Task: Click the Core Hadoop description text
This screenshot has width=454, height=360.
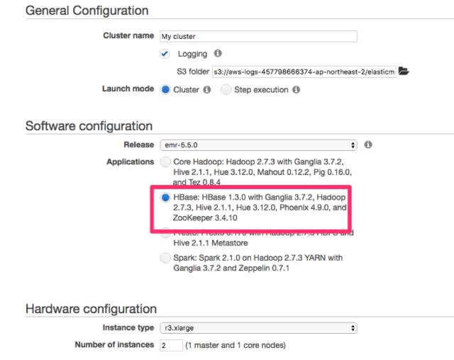Action: (262, 172)
